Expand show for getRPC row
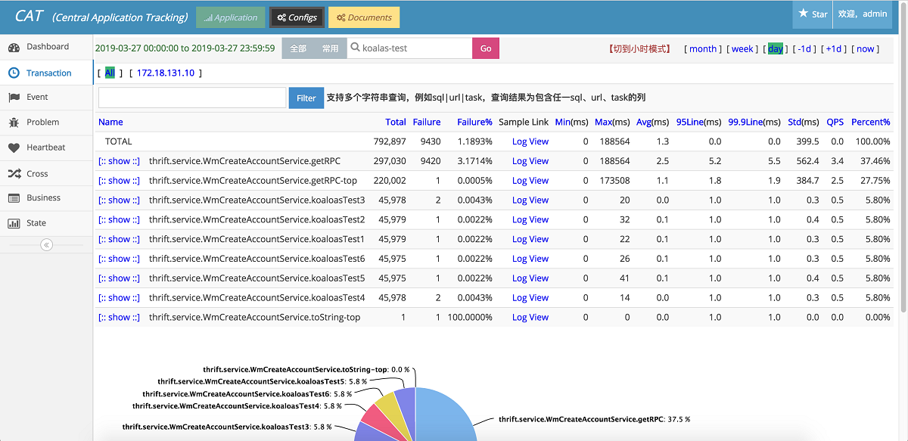This screenshot has height=441, width=908. 119,161
